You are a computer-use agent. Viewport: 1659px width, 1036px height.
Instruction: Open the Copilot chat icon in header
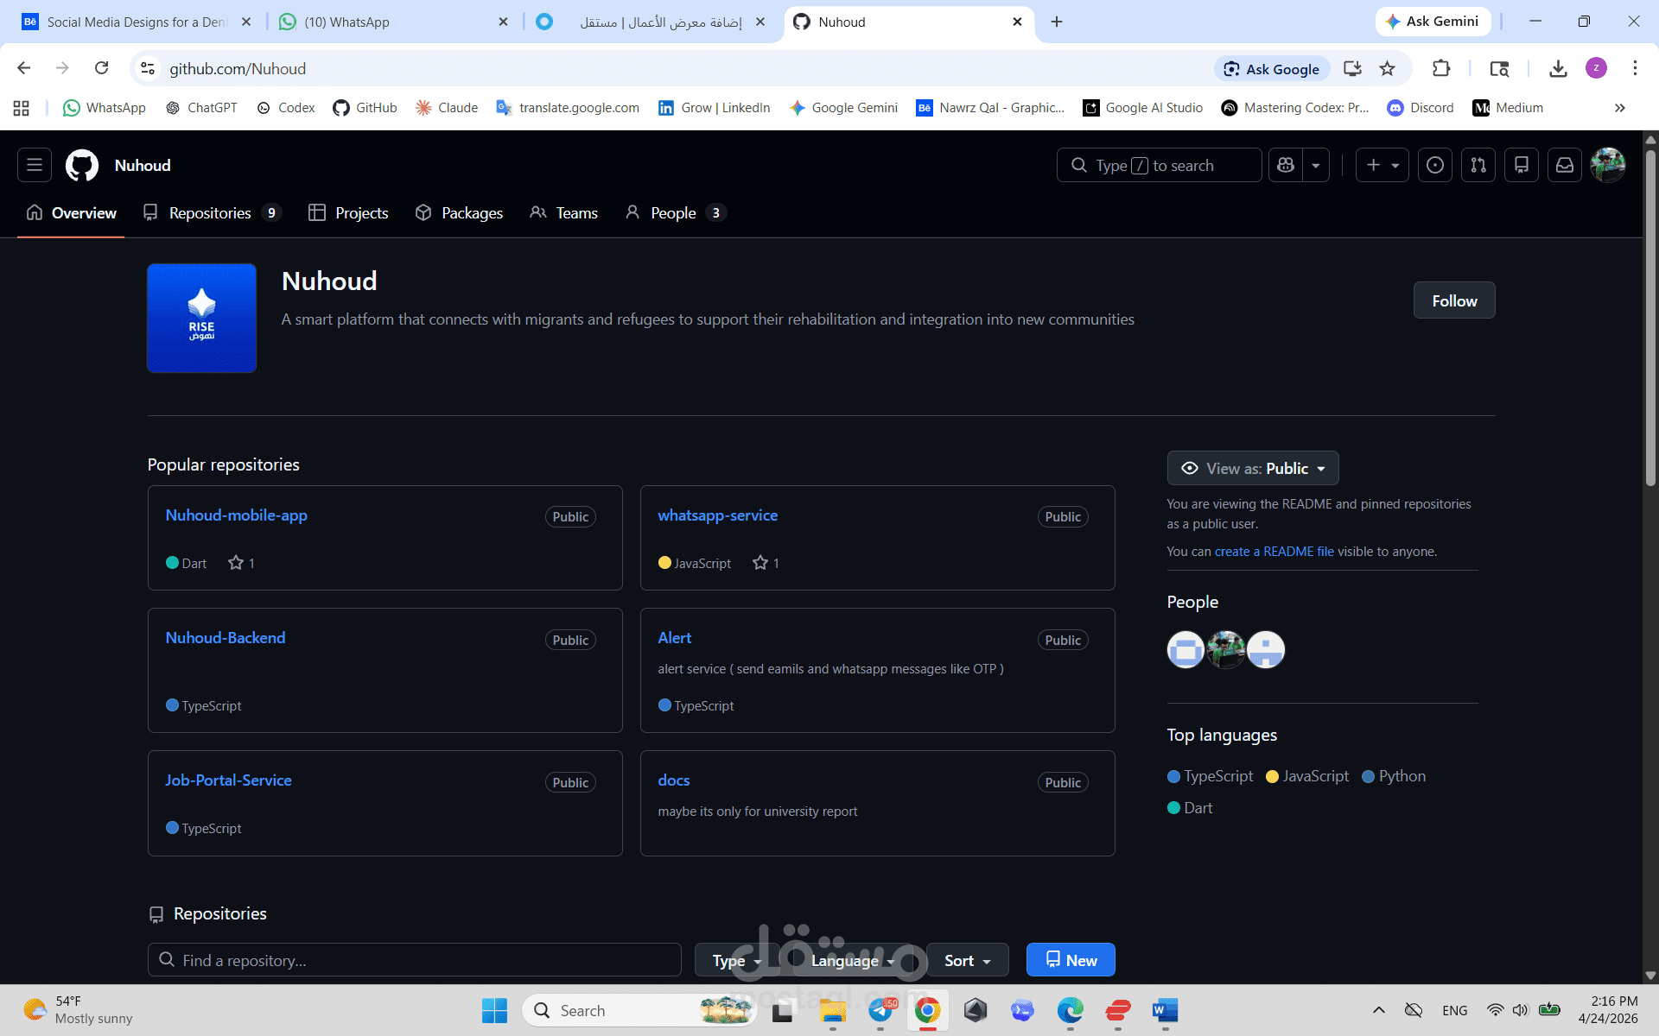click(1286, 165)
